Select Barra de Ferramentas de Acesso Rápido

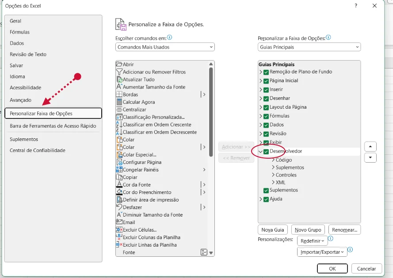[x=53, y=126]
